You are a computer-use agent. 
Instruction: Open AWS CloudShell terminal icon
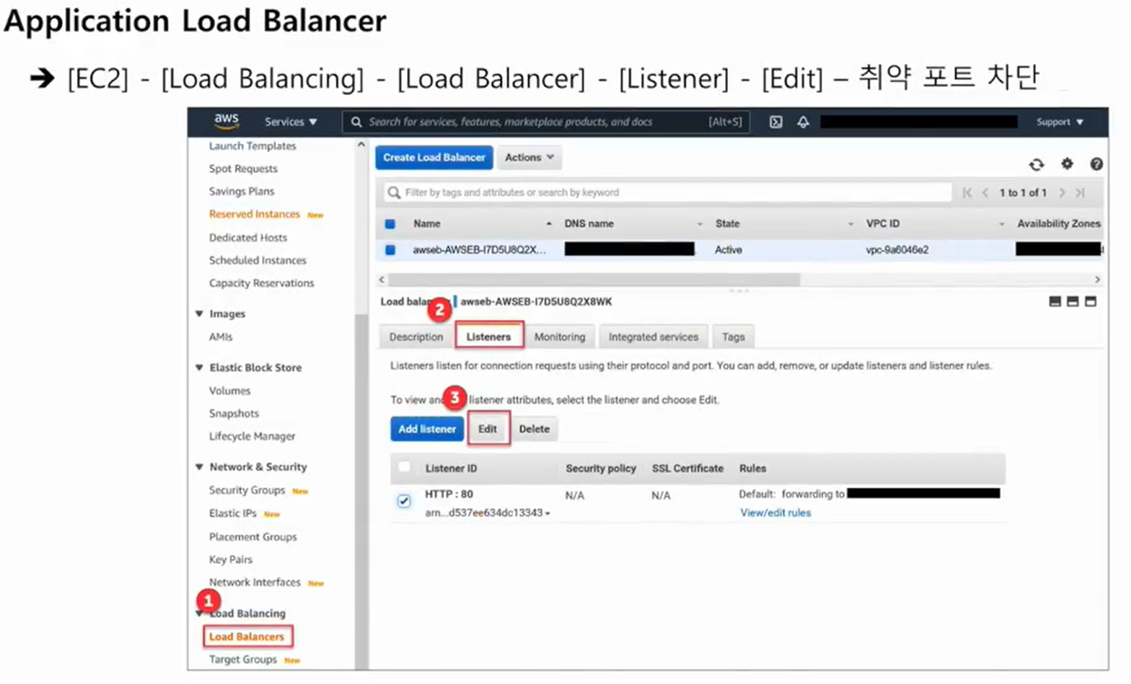coord(776,122)
